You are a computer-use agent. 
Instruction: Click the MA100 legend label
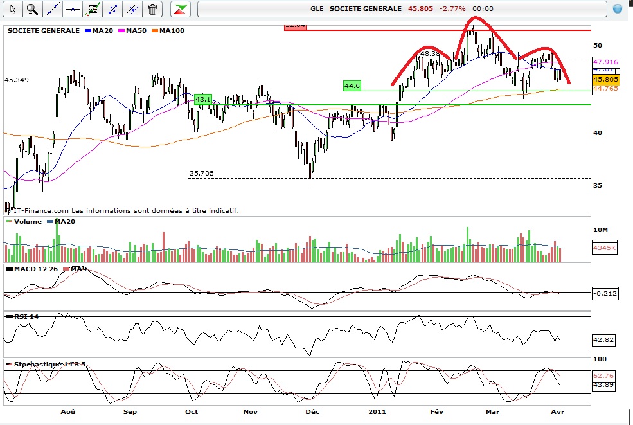(x=172, y=31)
